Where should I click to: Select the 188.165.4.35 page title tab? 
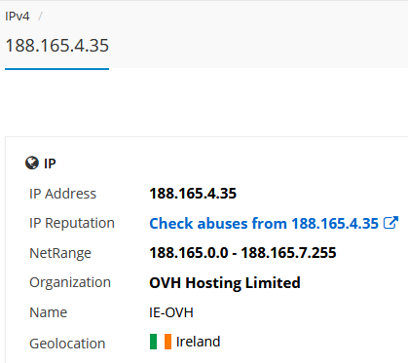[57, 46]
